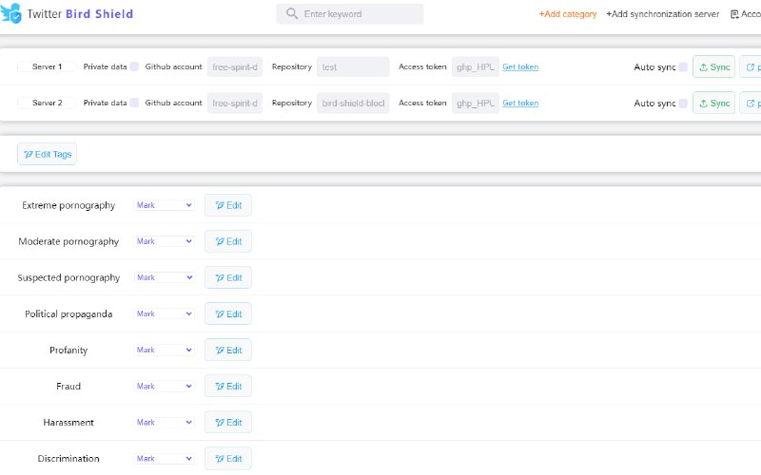
Task: Enable Auto sync for Server 1
Action: pos(683,66)
